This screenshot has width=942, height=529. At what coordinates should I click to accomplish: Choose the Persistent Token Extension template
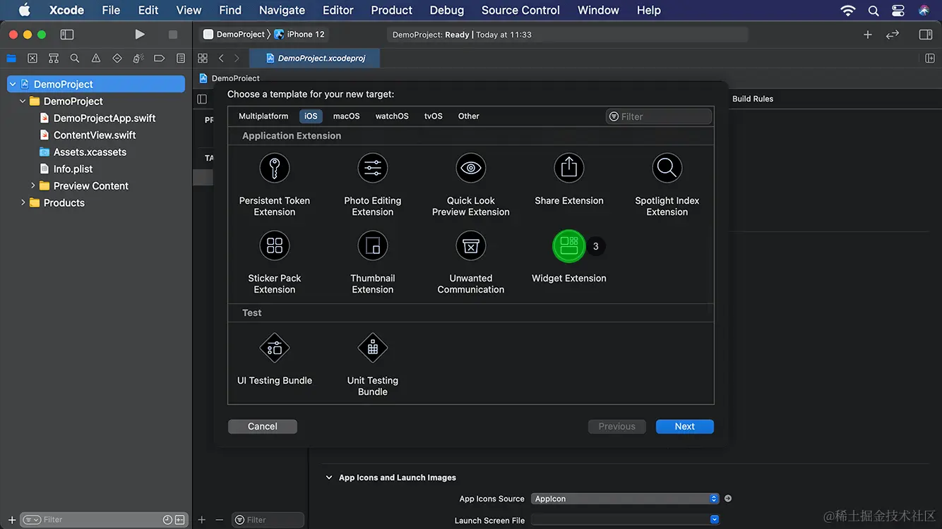tap(275, 169)
